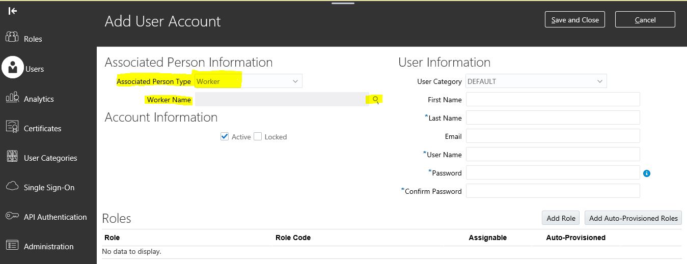Show password info icon
This screenshot has width=687, height=264.
647,173
